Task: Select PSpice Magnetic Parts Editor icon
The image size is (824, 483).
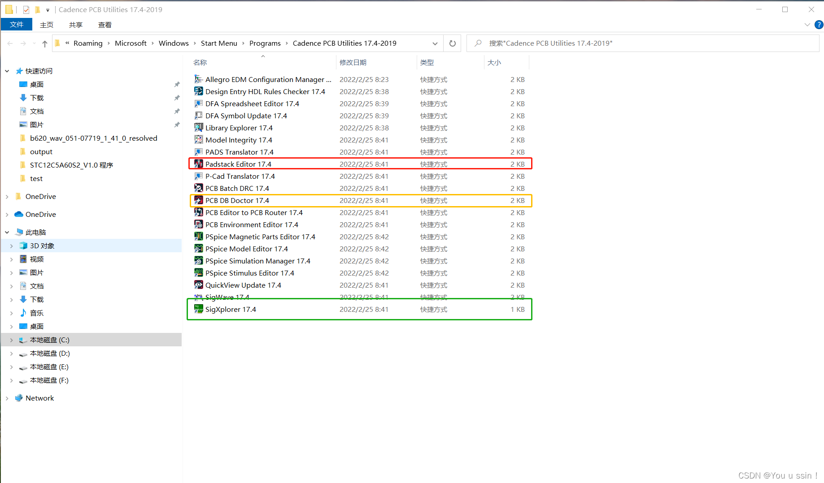Action: click(198, 237)
